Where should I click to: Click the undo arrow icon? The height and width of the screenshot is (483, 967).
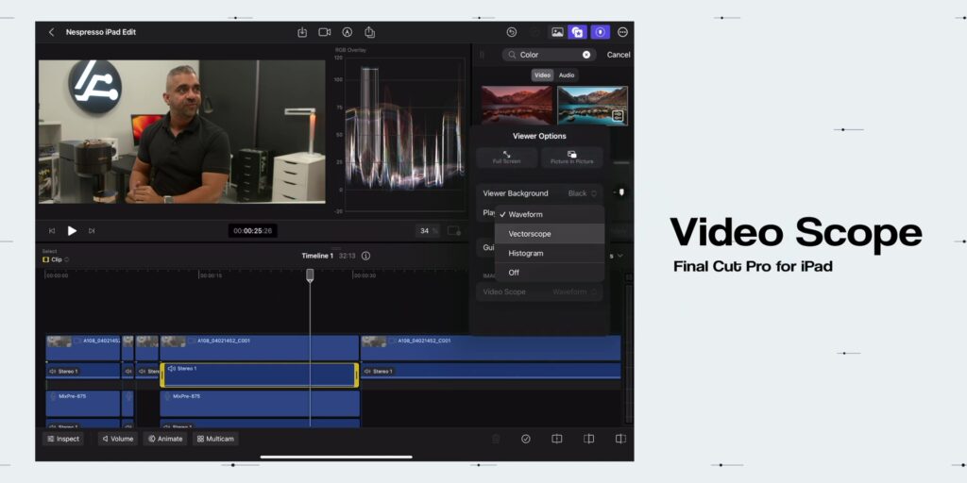coord(511,32)
